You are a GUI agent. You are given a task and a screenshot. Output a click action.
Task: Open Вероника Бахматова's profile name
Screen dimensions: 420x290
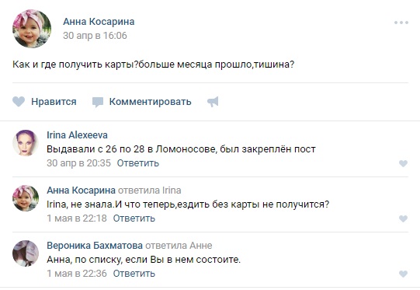[95, 246]
